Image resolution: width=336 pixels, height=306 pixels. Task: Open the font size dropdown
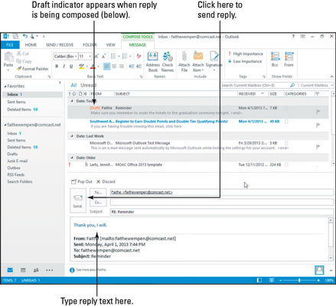click(x=90, y=57)
